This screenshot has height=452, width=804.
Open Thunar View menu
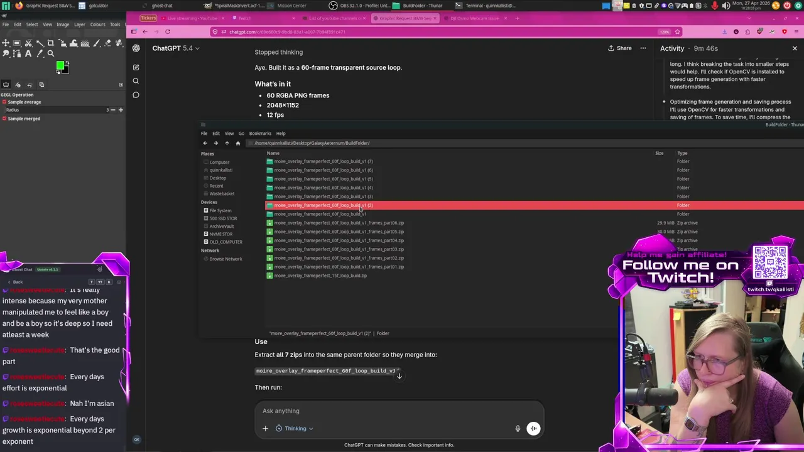pyautogui.click(x=229, y=133)
